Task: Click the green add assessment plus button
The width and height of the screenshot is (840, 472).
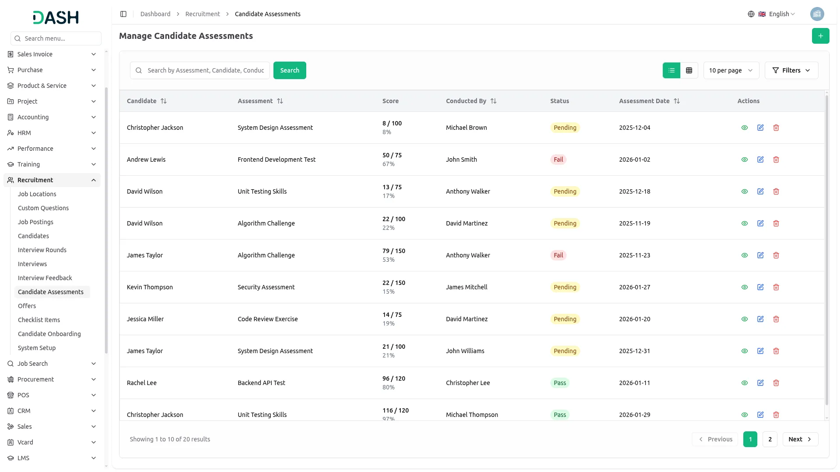Action: [x=820, y=36]
